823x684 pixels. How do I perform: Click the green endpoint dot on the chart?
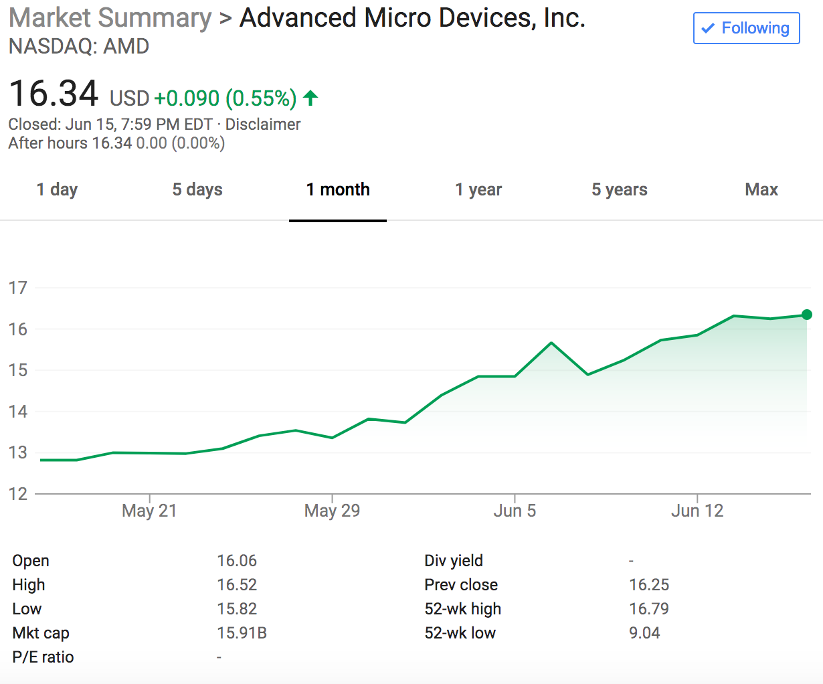[807, 315]
